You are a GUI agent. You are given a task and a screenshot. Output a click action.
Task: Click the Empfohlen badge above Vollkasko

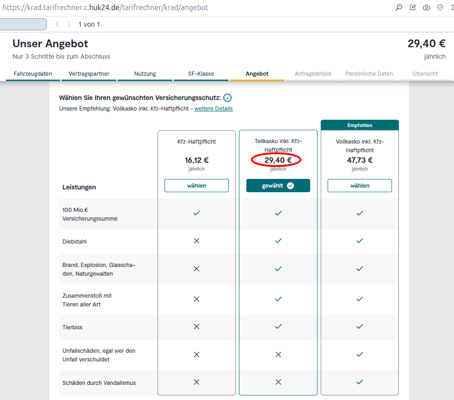(359, 125)
